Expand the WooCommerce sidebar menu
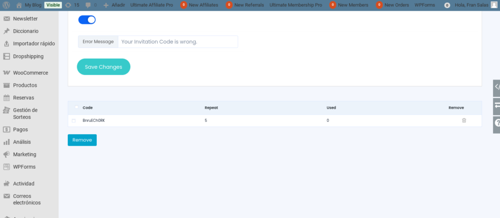Screen dimensions: 500x218 click(x=29, y=73)
